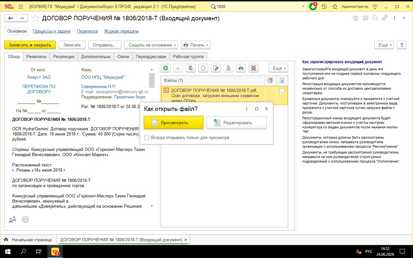413x258 pixels.
Task: Open recipient link 'ООО НПЦ "Меркурий"'
Action: click(x=103, y=77)
